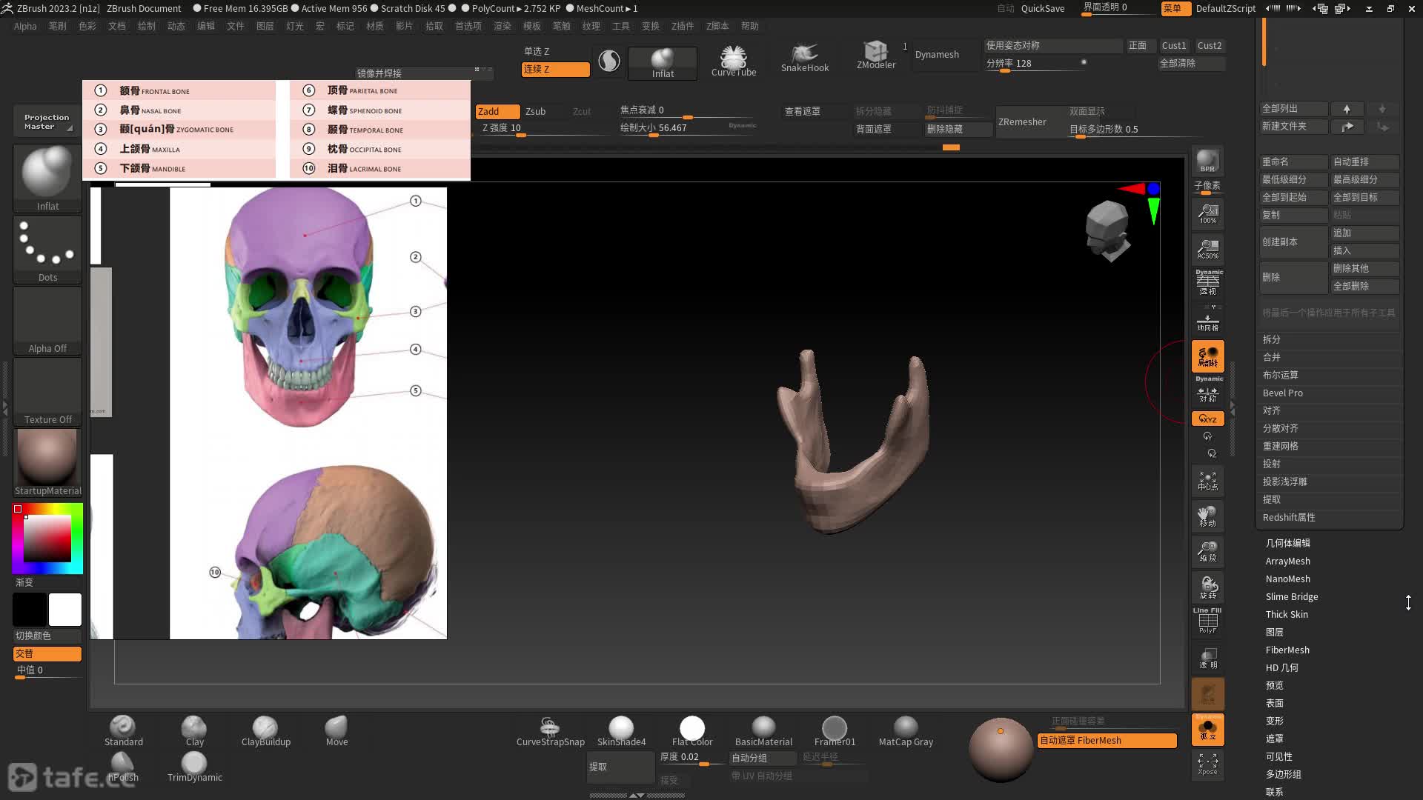1423x800 pixels.
Task: Click the center point (中心点) frame icon
Action: 1207,481
